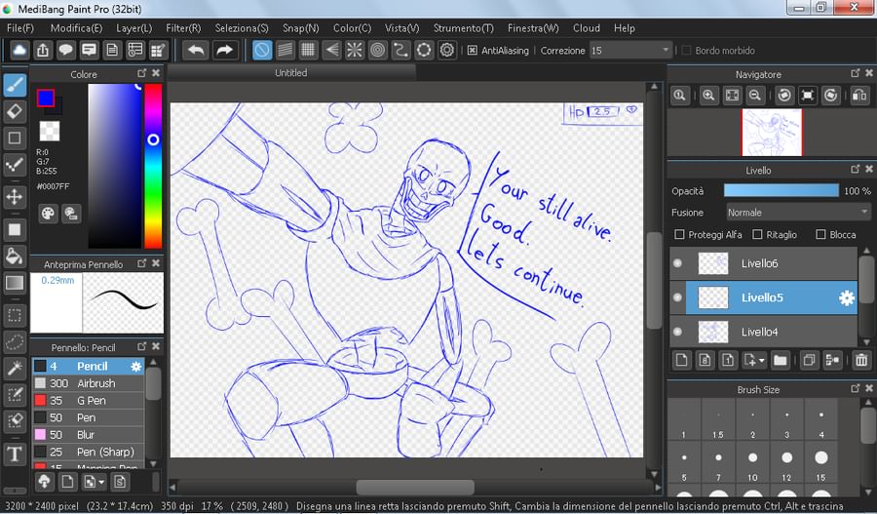The height and width of the screenshot is (514, 877).
Task: Delete layer with trash icon
Action: 861,360
